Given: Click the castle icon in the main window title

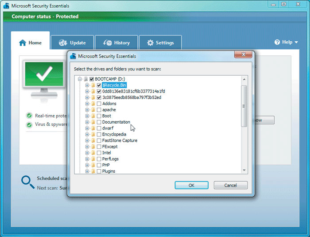Looking at the screenshot, I should 6,6.
